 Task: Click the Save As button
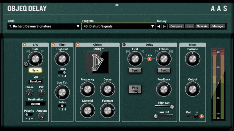coord(202,26)
